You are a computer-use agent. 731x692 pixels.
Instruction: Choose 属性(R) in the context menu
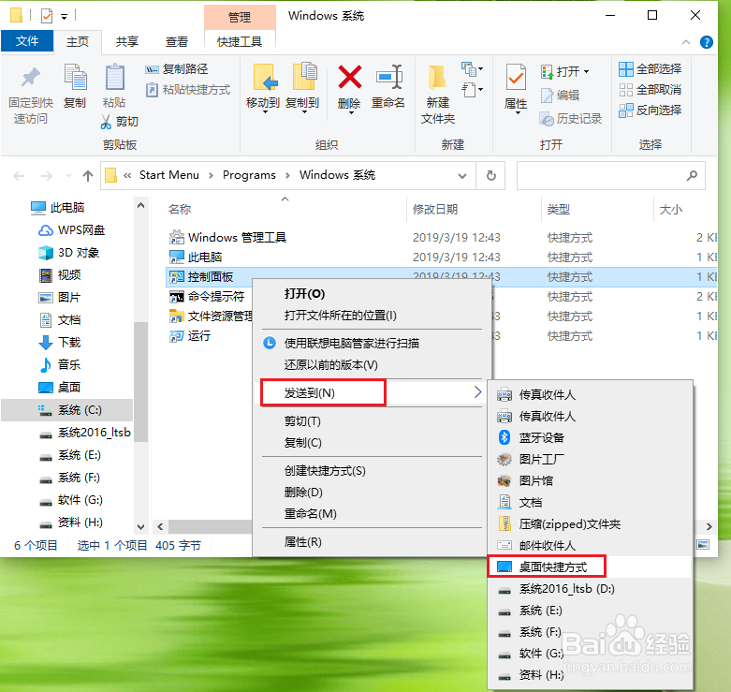[303, 542]
